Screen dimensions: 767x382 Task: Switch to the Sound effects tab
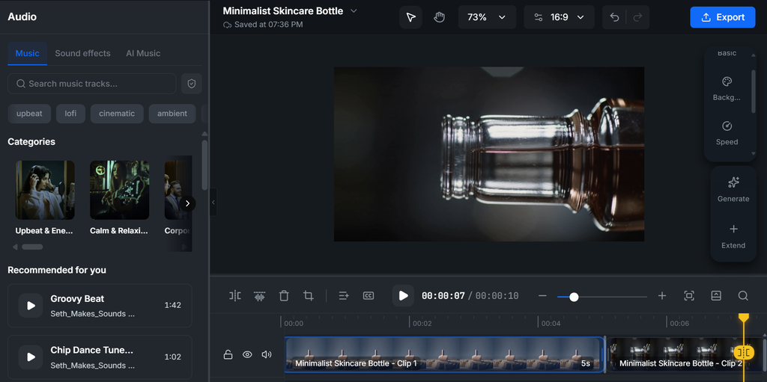point(82,53)
